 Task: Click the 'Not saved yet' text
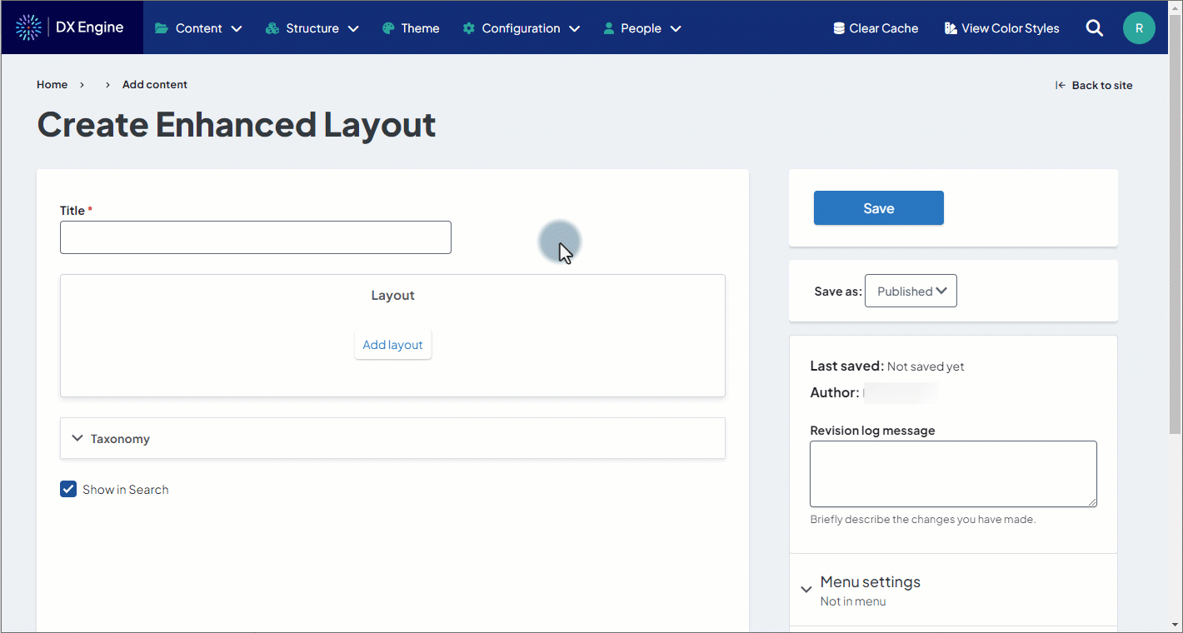(926, 366)
